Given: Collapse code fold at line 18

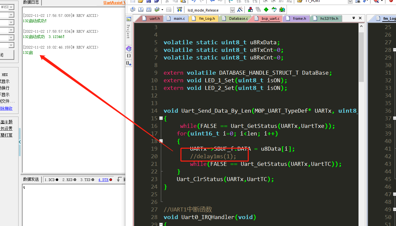Looking at the screenshot, I should click(161, 141).
